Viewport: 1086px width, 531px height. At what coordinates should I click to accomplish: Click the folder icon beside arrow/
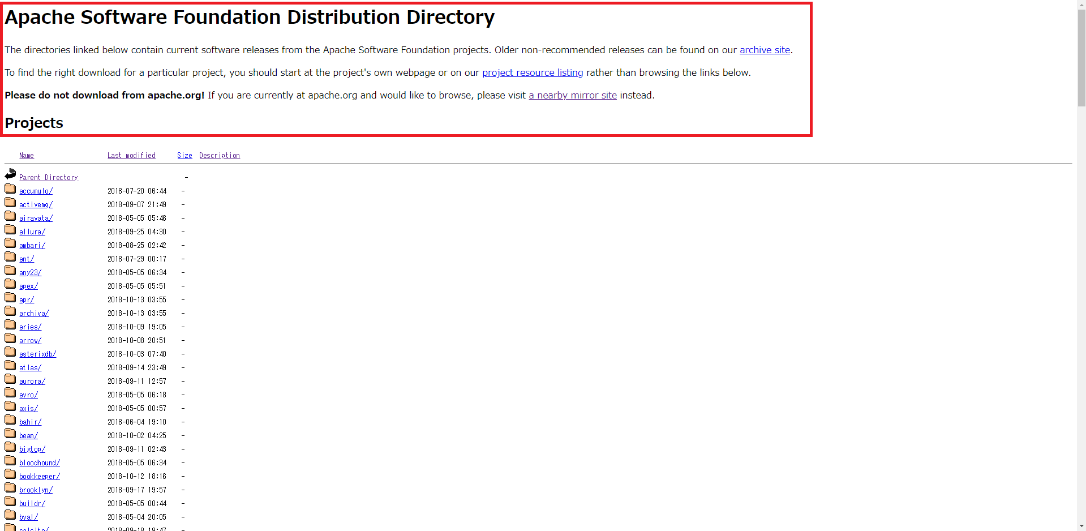point(10,338)
